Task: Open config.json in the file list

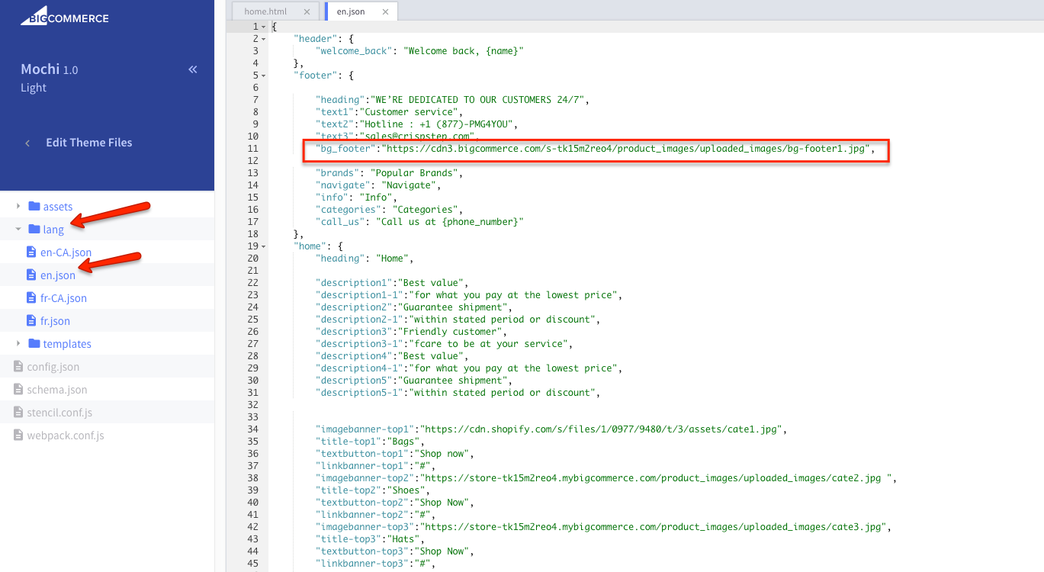Action: [53, 367]
